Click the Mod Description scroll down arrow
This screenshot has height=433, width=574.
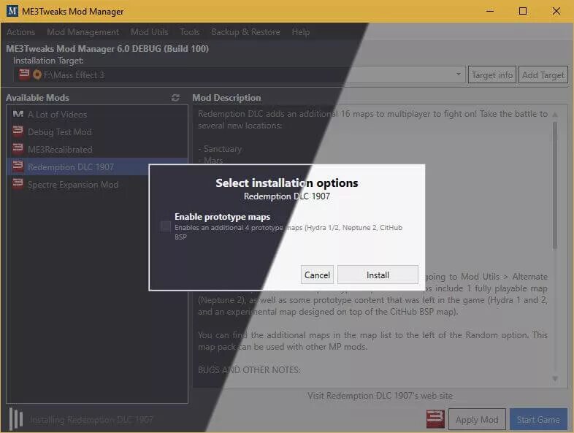click(555, 378)
